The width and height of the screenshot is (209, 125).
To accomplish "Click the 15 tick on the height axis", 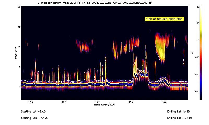I will 19,27.
